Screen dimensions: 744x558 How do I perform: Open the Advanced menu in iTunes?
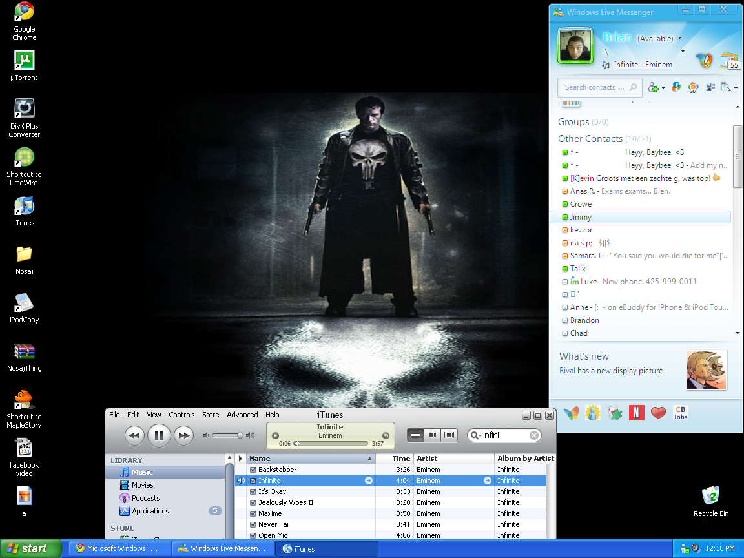pos(242,415)
